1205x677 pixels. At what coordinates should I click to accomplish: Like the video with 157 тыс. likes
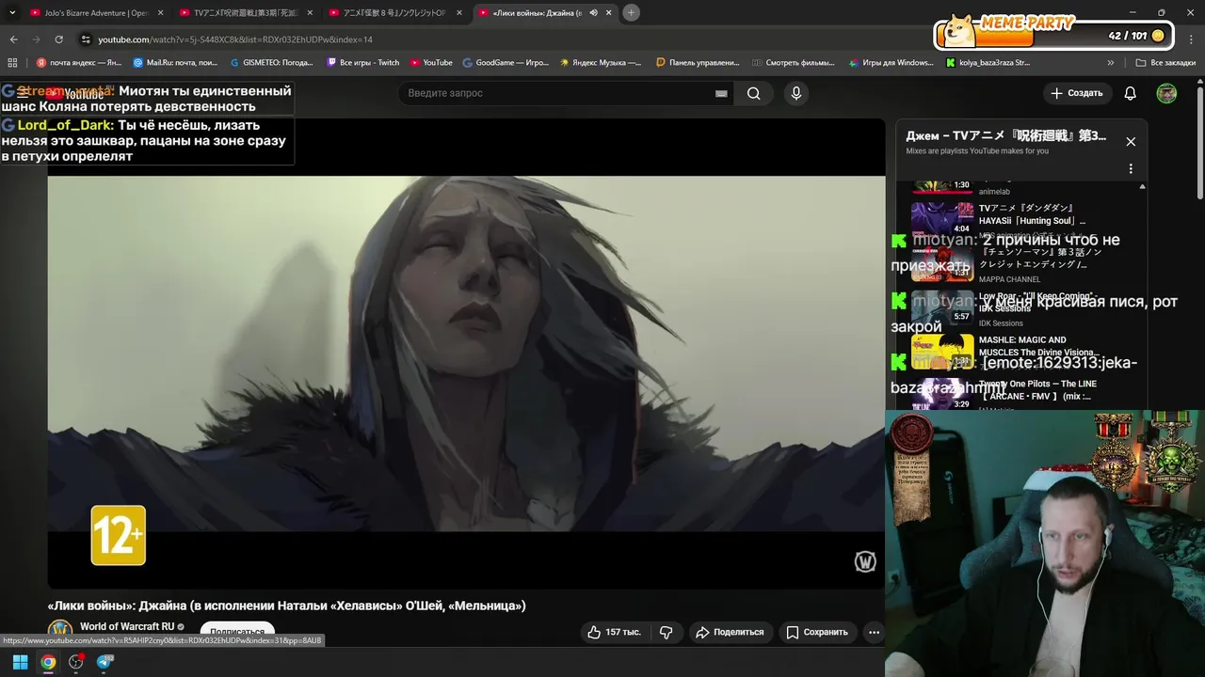coord(614,632)
